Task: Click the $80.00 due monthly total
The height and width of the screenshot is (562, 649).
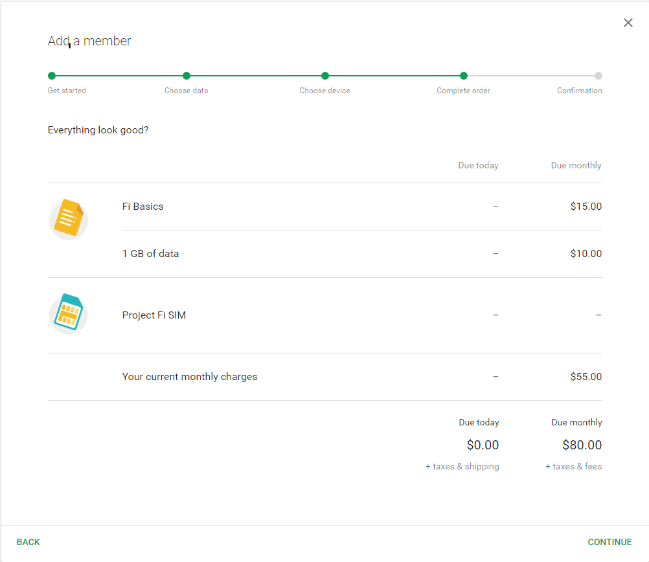Action: [582, 445]
